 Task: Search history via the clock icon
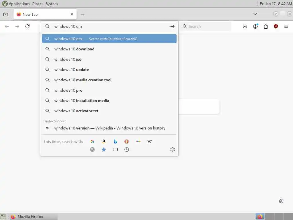coord(127,150)
